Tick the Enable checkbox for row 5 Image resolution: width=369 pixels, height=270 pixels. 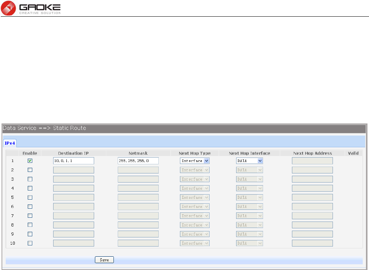pyautogui.click(x=30, y=197)
